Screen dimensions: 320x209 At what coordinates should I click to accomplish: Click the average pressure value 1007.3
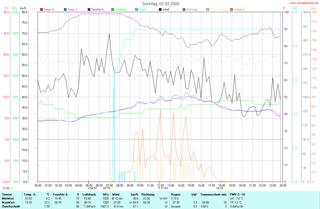click(105, 207)
